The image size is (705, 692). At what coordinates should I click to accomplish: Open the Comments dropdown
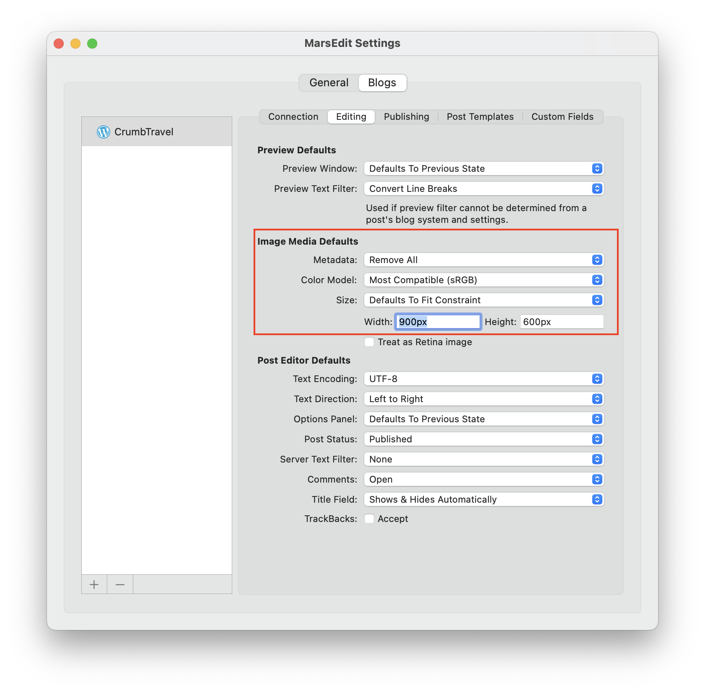point(484,479)
